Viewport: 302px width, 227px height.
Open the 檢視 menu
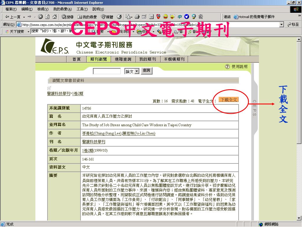pos(43,9)
